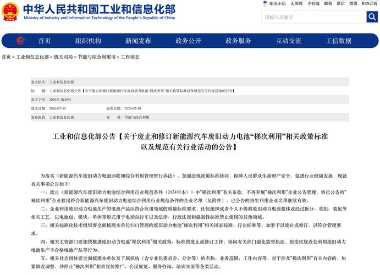Click paragraph 一 about 废止 规范条件
This screenshot has height=275, width=380.
click(x=189, y=196)
